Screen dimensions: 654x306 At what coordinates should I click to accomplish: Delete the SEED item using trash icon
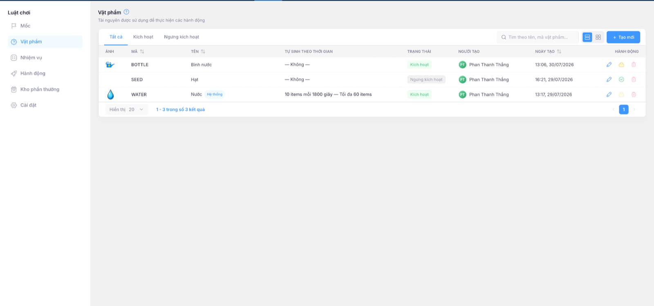(634, 80)
